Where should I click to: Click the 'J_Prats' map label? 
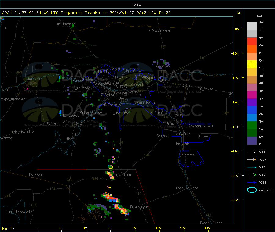coord(169,124)
